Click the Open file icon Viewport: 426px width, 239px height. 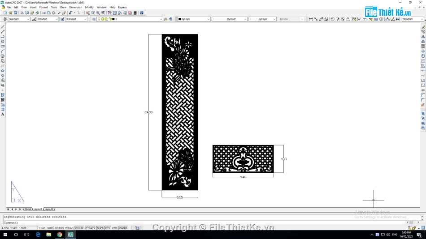pyautogui.click(x=10, y=13)
